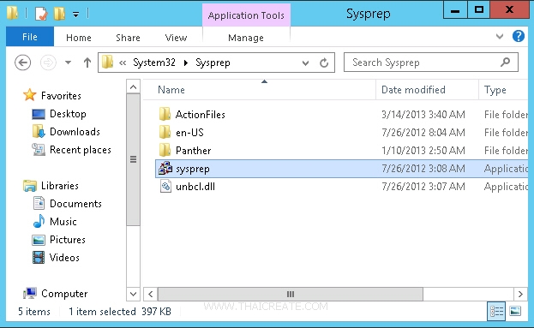This screenshot has width=534, height=328.
Task: Expand the breadcrumb arrow after System32
Action: [x=186, y=63]
